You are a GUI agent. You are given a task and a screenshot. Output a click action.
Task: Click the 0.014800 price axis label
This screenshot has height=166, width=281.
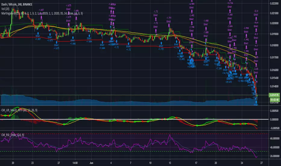point(274,86)
